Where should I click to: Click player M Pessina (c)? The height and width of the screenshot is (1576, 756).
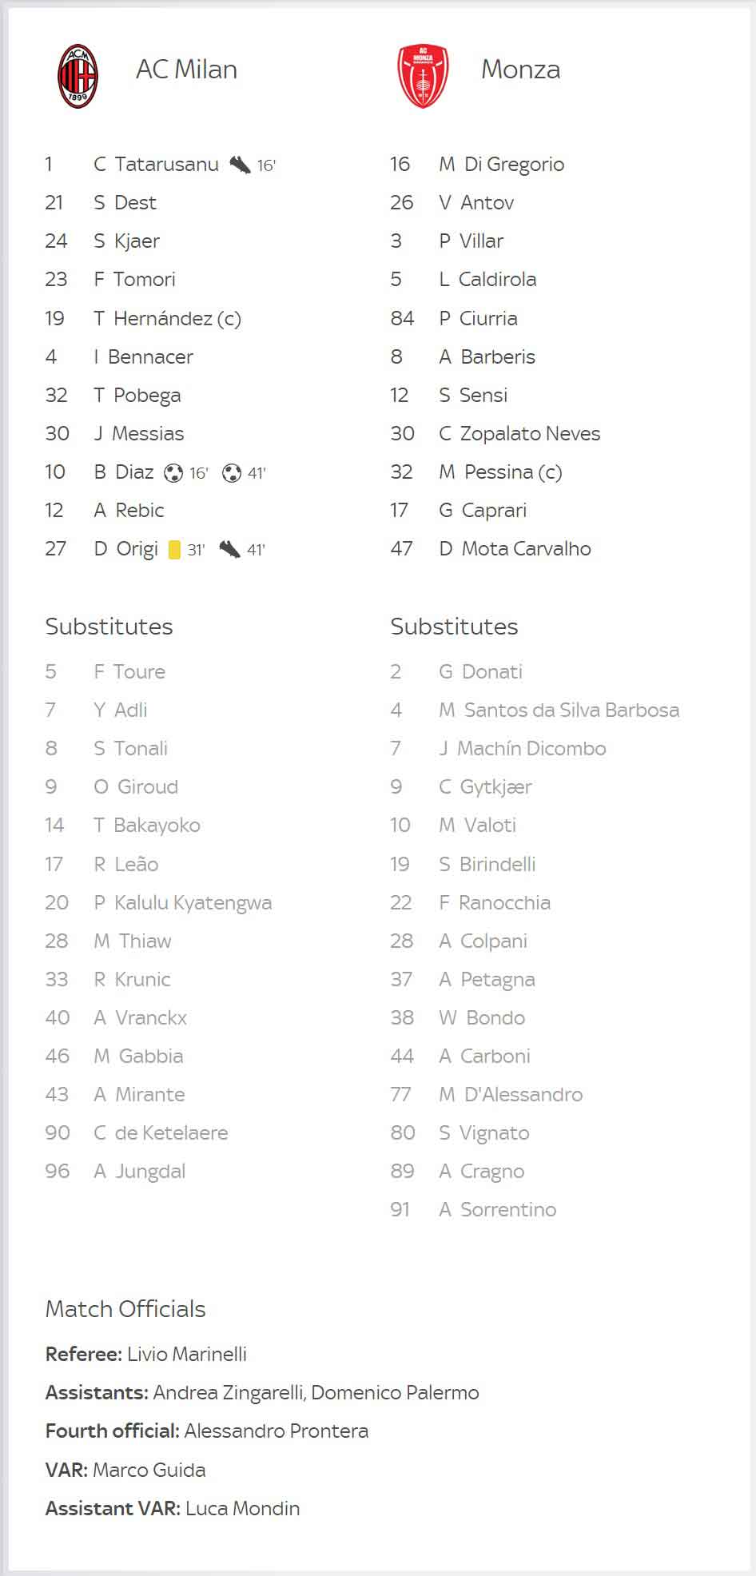click(x=500, y=472)
